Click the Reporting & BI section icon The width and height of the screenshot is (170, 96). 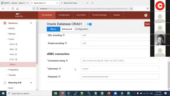point(5,83)
